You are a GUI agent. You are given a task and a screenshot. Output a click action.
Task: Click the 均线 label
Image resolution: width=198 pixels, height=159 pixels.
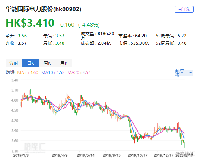(x=10, y=73)
